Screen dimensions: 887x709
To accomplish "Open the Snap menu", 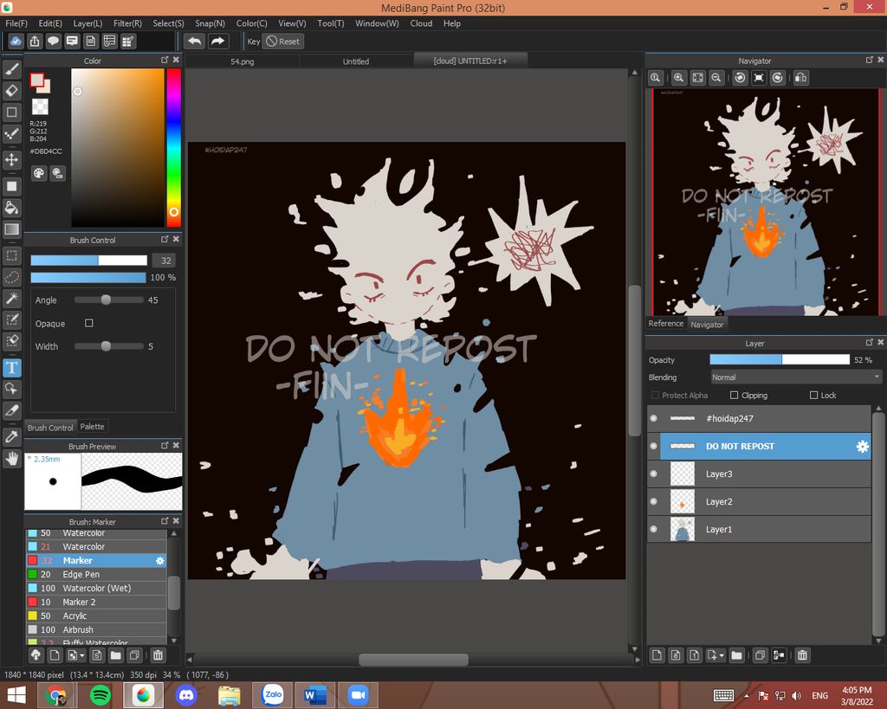I will [x=210, y=23].
